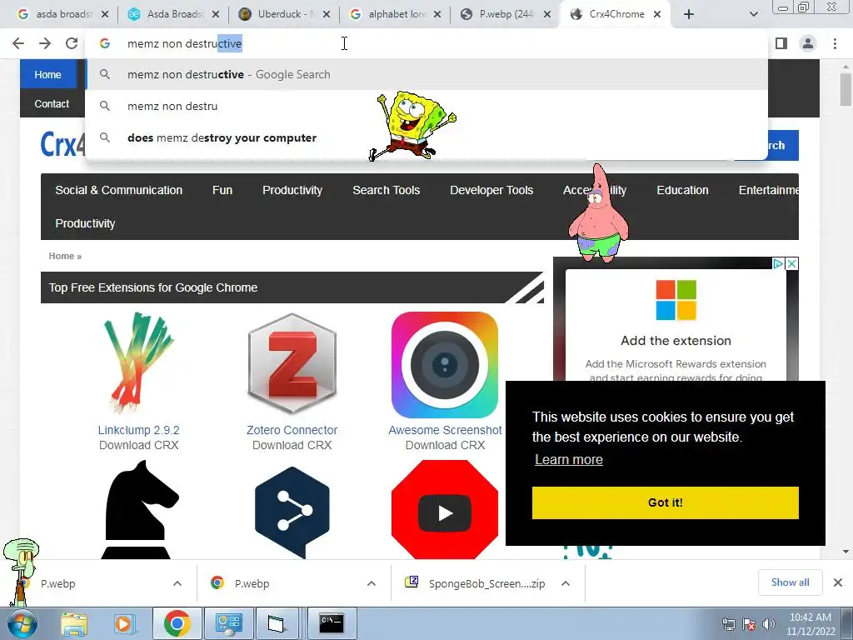Viewport: 853px width, 640px height.
Task: Click the Awesome Screenshot camera icon
Action: point(445,365)
